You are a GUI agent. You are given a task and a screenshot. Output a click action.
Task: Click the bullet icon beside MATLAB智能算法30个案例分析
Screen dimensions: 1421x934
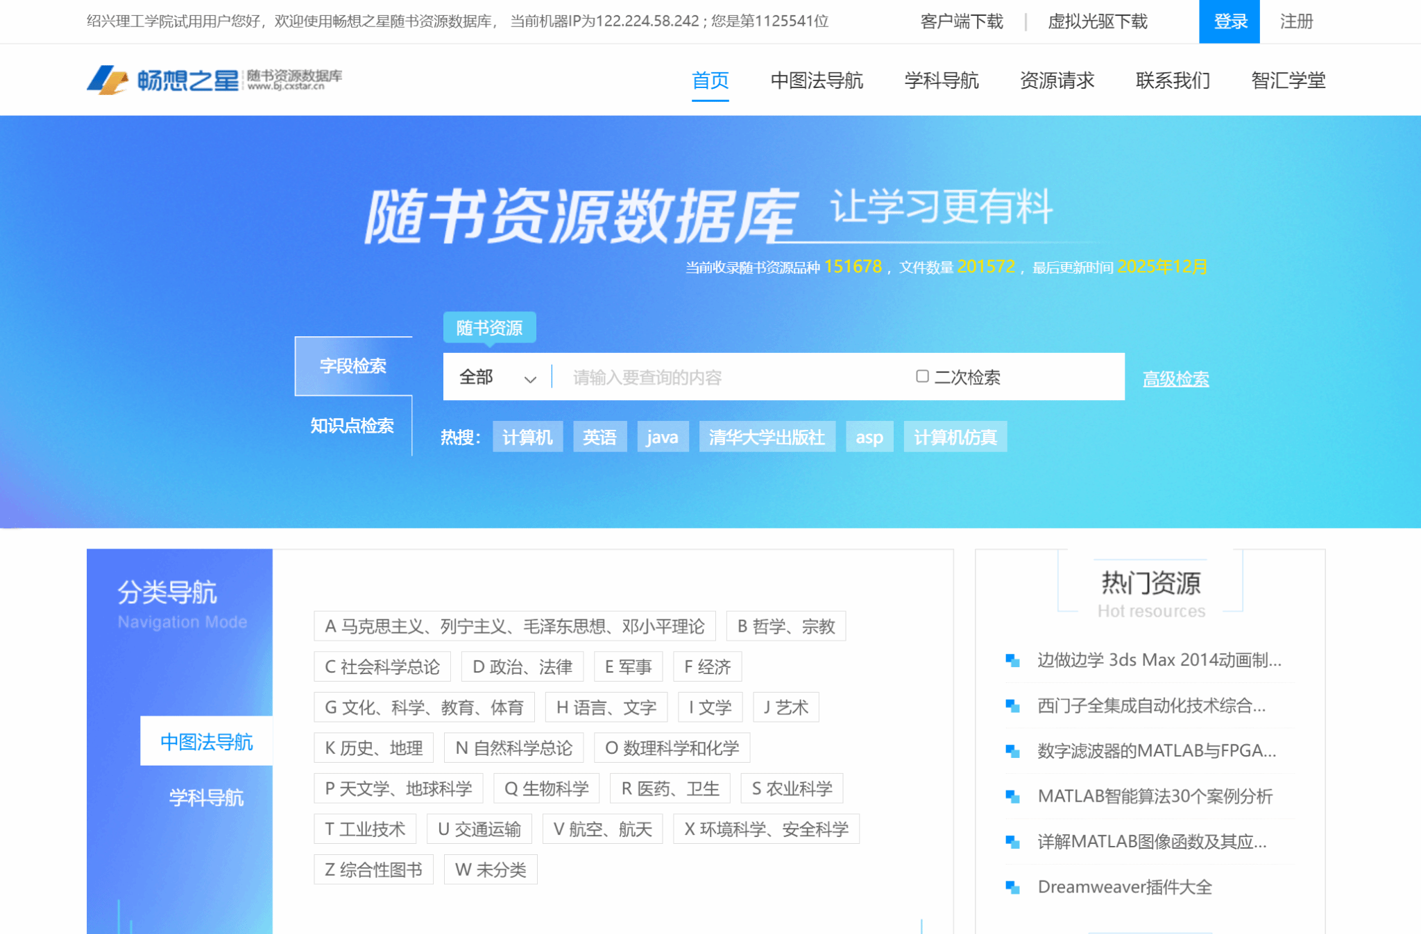[1012, 796]
